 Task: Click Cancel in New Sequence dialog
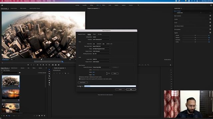coord(120,90)
